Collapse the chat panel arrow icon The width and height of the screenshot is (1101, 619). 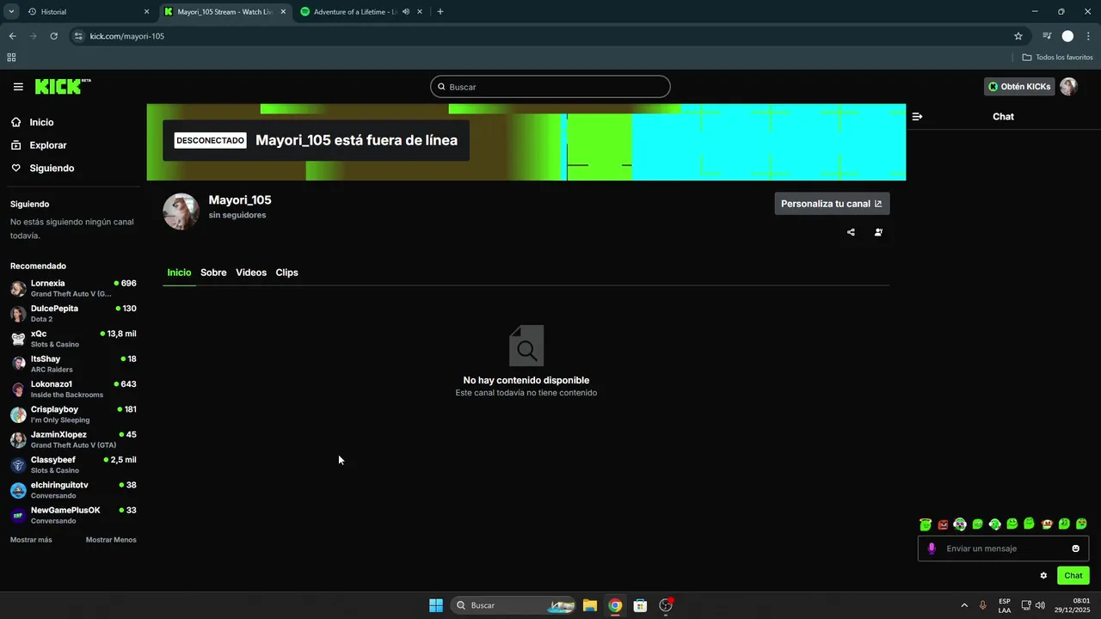[x=917, y=116]
